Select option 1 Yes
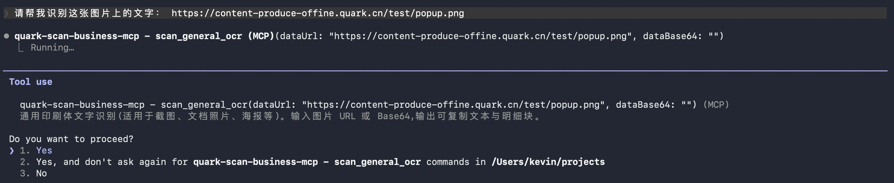The image size is (894, 183). [x=36, y=150]
